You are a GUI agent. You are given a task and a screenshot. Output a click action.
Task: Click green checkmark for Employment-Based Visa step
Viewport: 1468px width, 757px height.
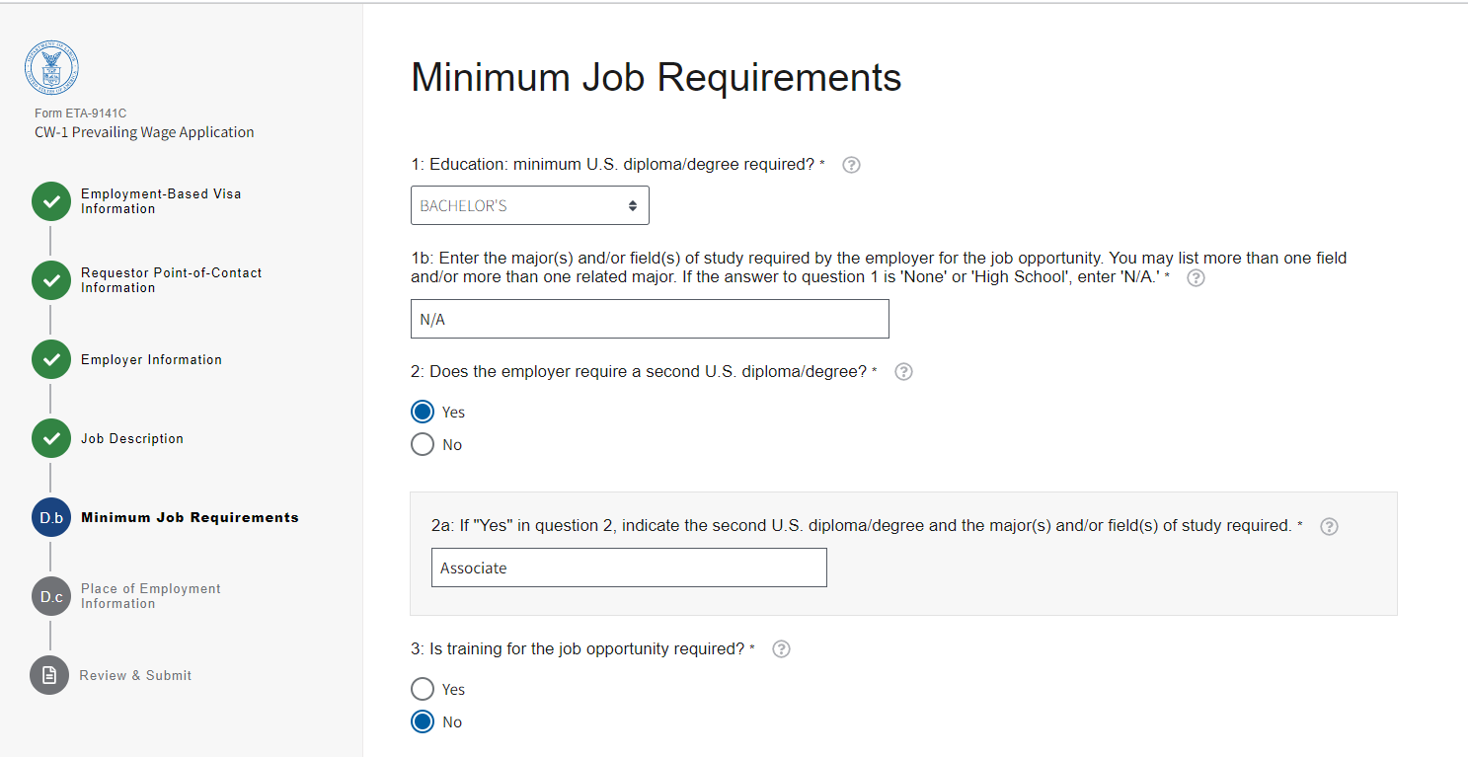(50, 201)
